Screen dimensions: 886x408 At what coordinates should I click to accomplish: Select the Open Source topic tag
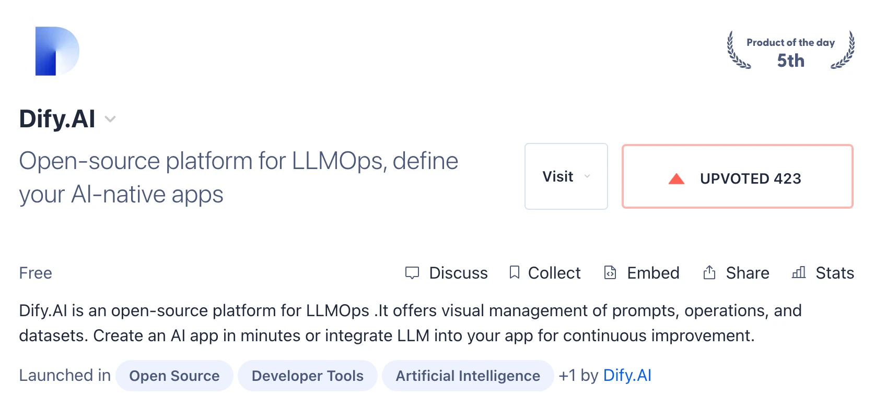[x=174, y=376]
